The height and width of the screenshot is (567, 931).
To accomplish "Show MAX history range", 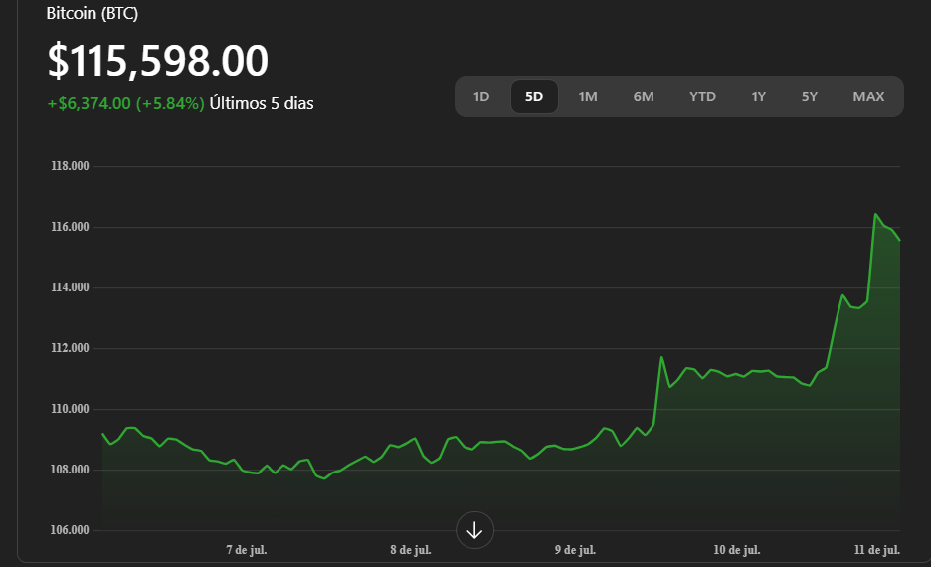I will click(x=868, y=96).
